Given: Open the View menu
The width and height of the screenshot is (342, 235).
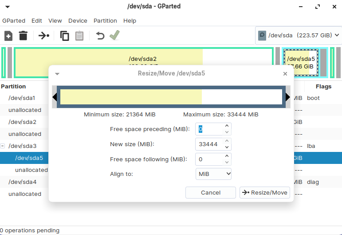Looking at the screenshot, I should 55,21.
